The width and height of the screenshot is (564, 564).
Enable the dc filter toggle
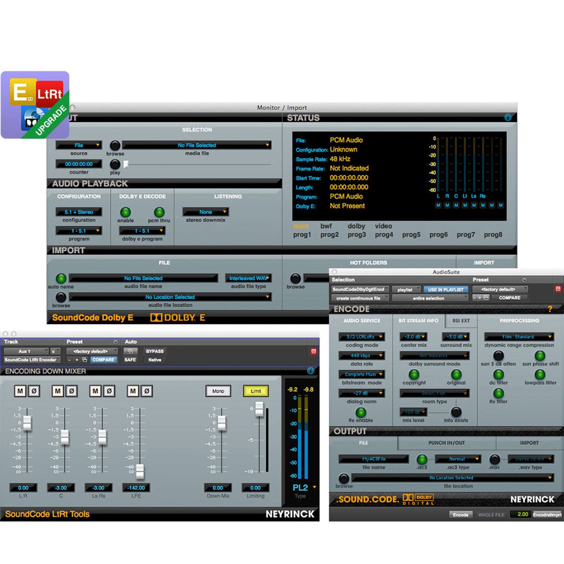coord(498,374)
